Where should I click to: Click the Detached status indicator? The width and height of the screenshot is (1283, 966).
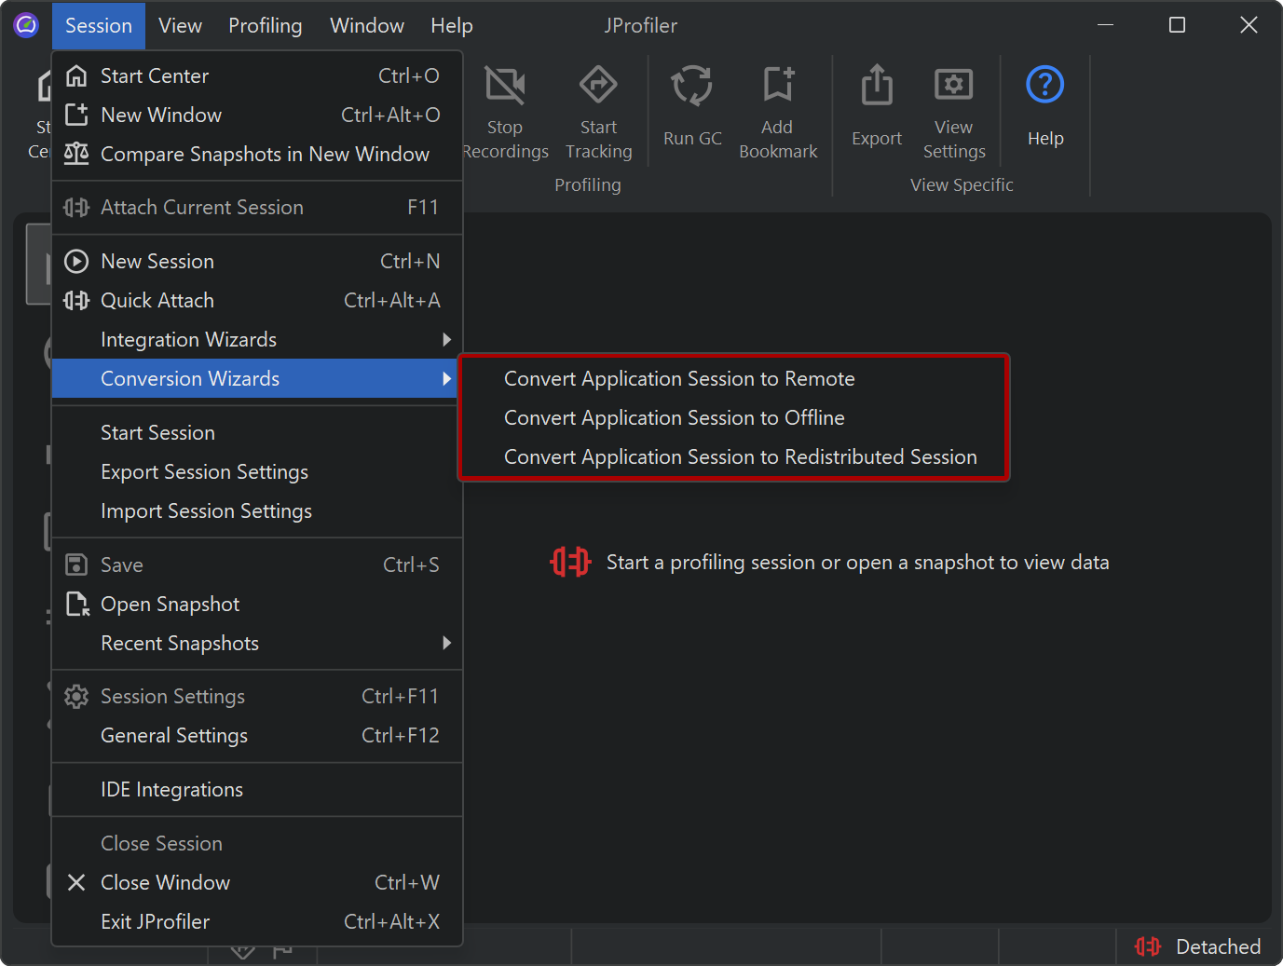coord(1198,946)
